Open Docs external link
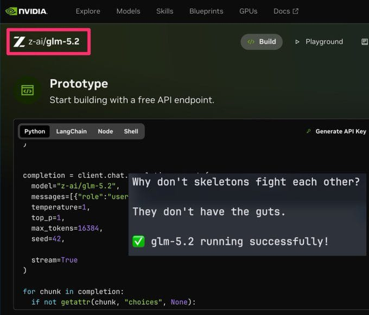 tap(286, 11)
